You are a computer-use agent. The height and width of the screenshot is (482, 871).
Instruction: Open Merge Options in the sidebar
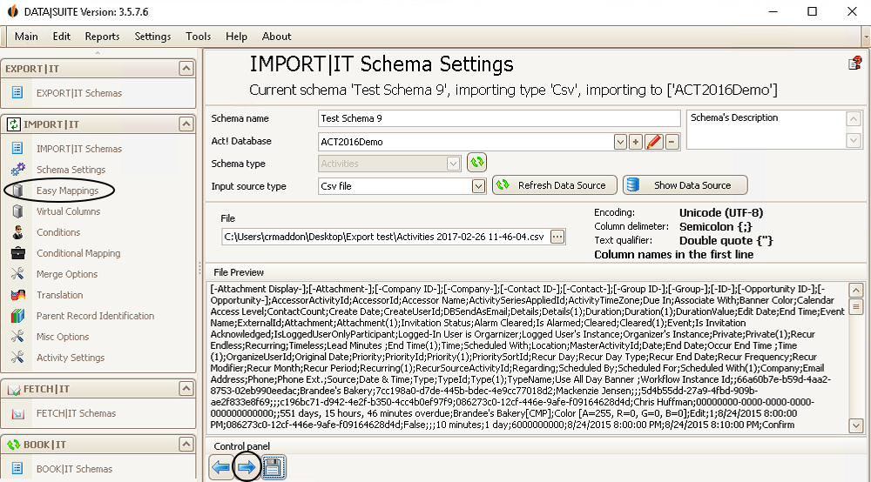67,274
